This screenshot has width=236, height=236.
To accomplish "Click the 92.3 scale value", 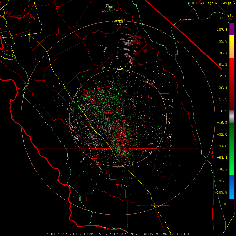I will [223, 41].
